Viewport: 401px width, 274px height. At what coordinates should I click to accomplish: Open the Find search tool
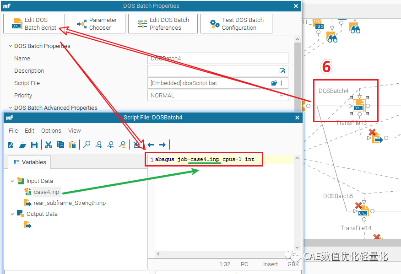point(87,145)
